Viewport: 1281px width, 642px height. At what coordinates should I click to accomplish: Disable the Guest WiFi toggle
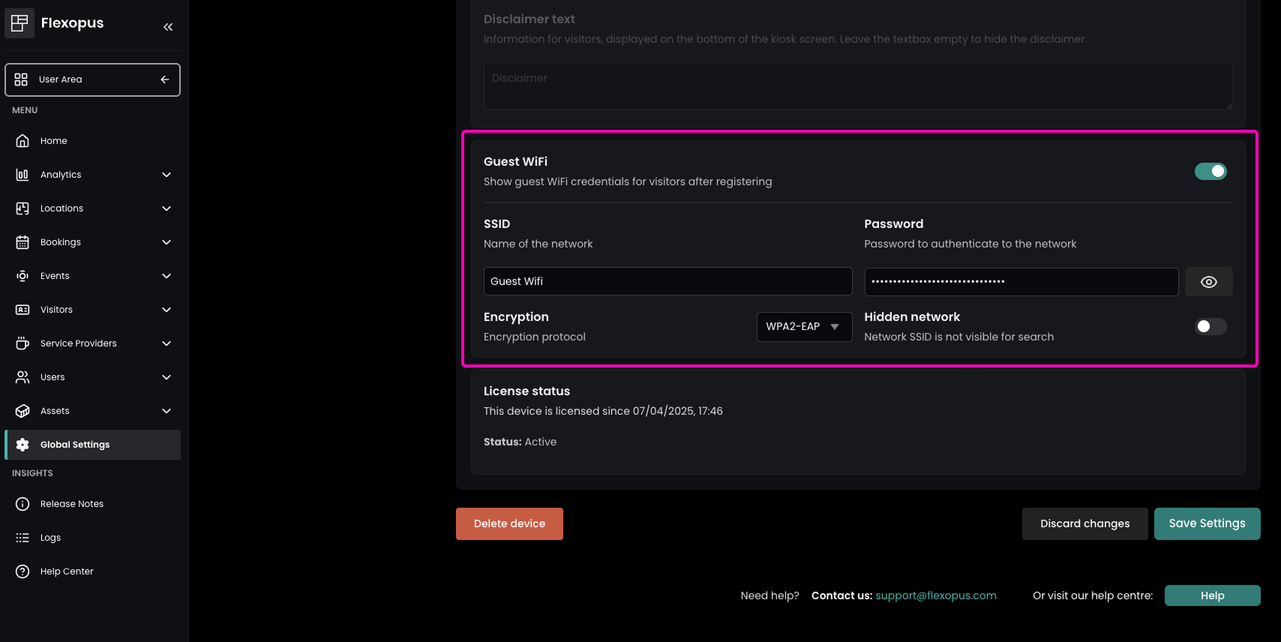(x=1210, y=172)
